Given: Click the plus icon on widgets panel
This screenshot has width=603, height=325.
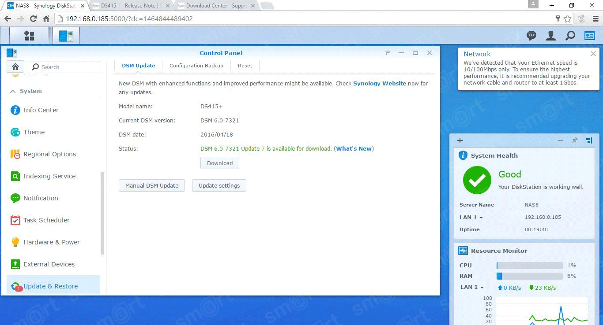Looking at the screenshot, I should [460, 140].
